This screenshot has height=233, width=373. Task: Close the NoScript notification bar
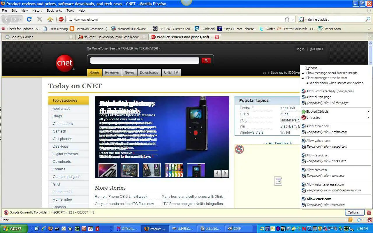point(369,212)
